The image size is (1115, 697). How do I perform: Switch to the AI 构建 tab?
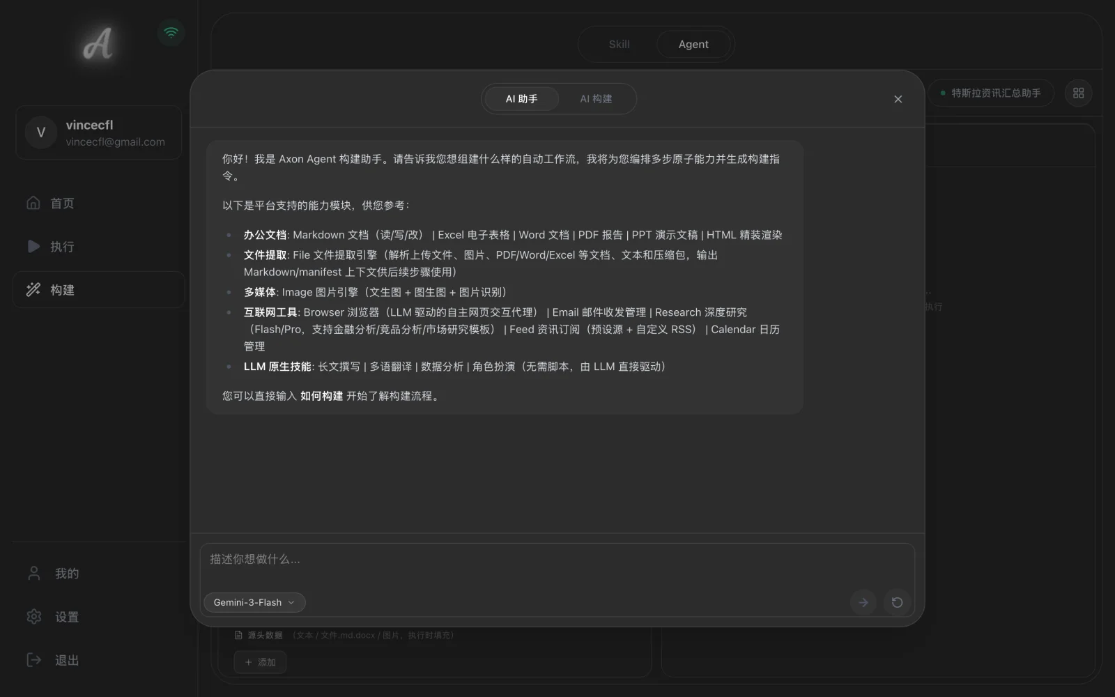click(x=596, y=99)
